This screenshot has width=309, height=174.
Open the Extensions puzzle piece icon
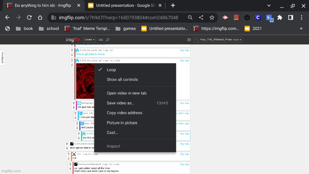click(x=280, y=17)
